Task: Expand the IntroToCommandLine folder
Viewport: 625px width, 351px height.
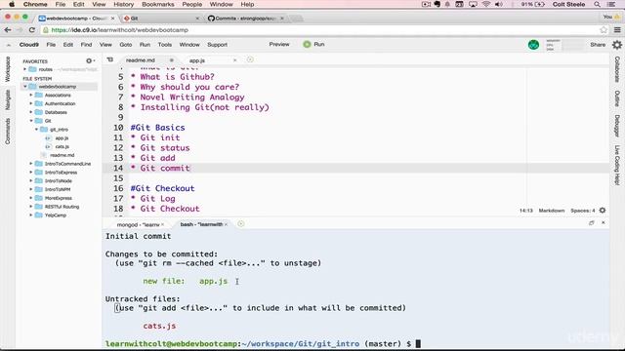Action: coord(31,164)
